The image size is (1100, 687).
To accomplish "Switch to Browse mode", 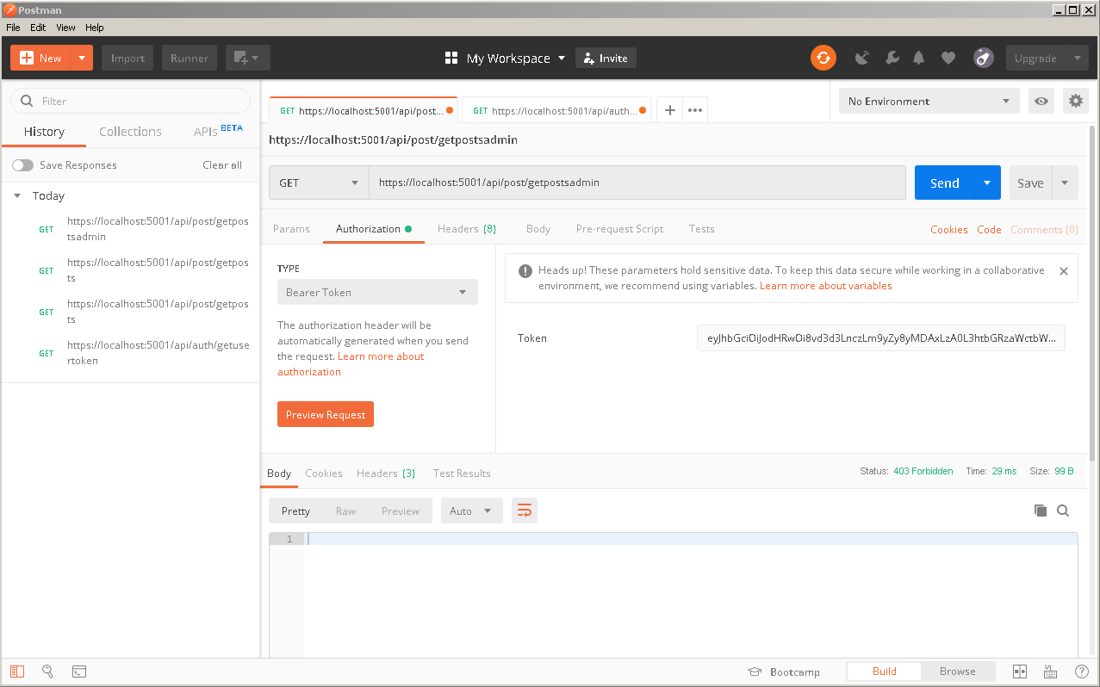I will pos(958,672).
